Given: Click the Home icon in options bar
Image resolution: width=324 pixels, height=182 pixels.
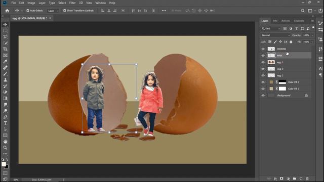Looking at the screenshot, I should coord(7,11).
